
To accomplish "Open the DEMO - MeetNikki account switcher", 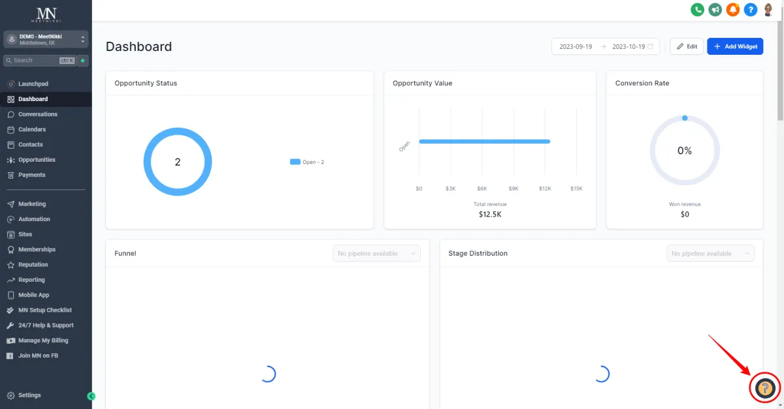I will [46, 39].
